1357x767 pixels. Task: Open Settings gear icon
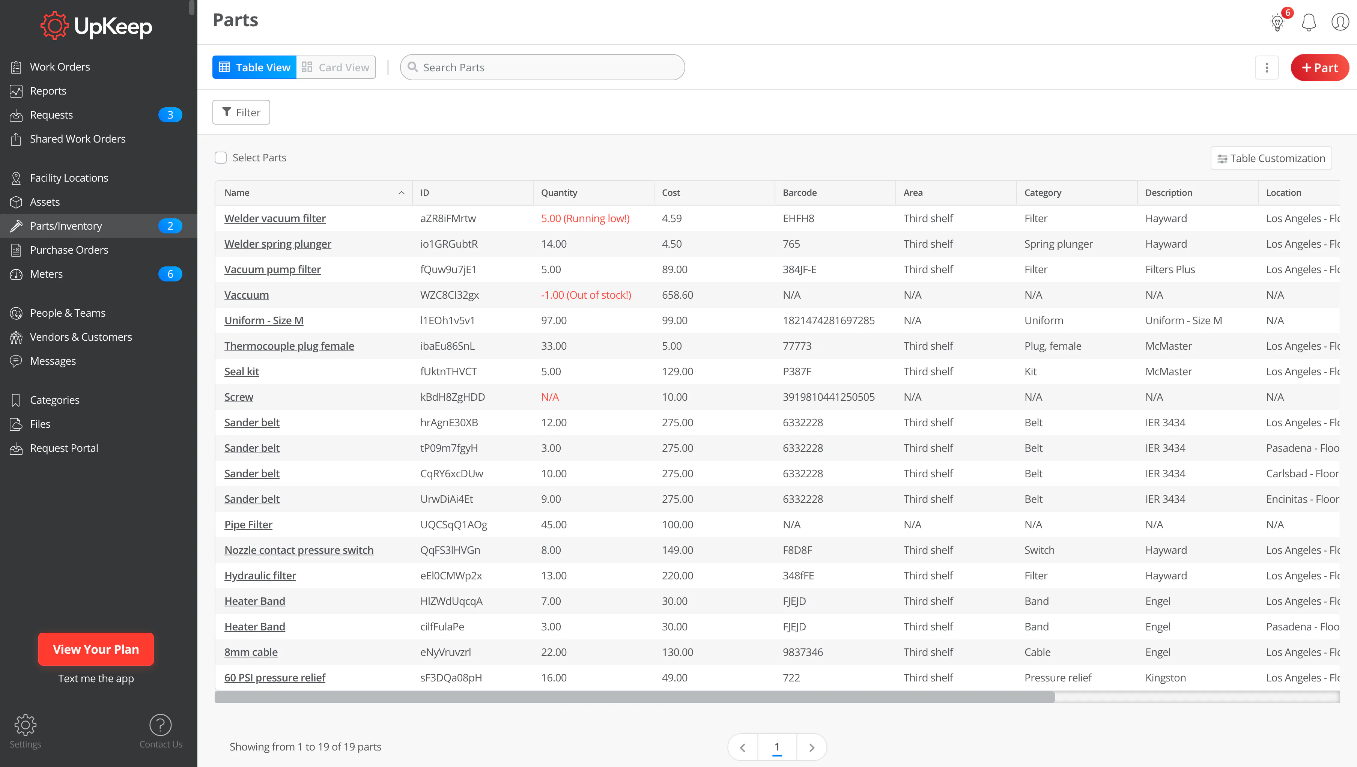pyautogui.click(x=25, y=725)
